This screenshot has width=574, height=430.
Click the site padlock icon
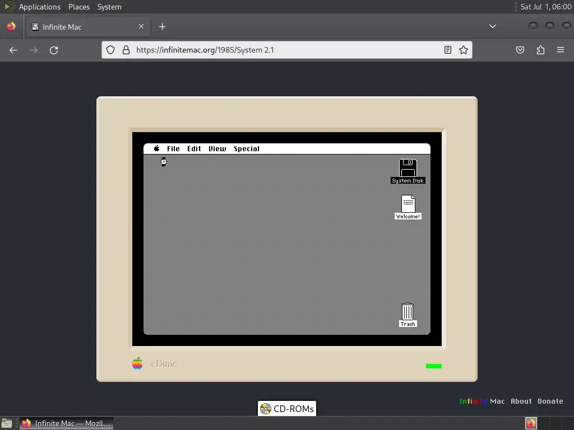[x=126, y=50]
